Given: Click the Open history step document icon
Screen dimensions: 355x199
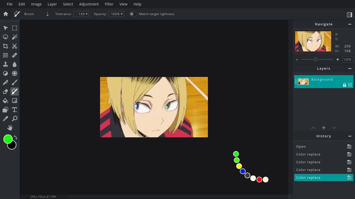Looking at the screenshot, I should [349, 147].
